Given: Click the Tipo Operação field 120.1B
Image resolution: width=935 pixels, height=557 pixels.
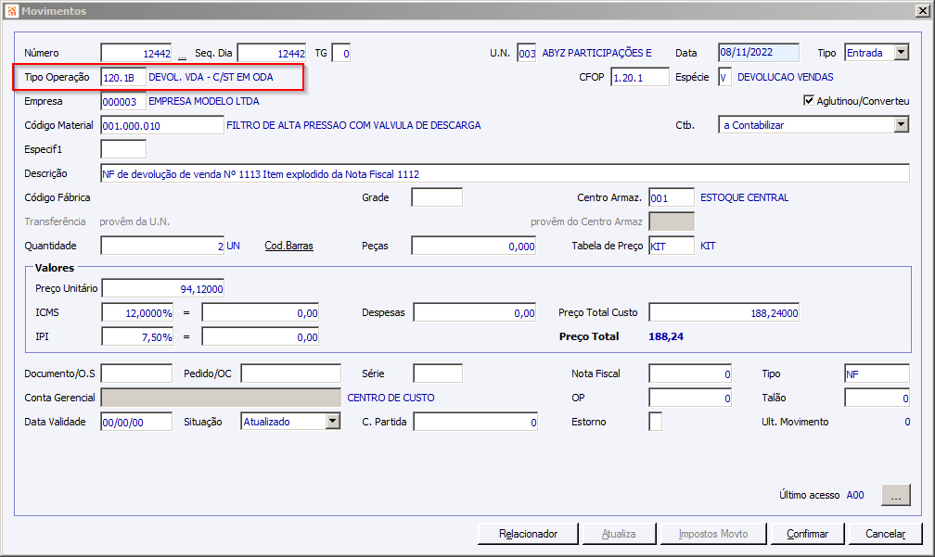Looking at the screenshot, I should point(123,78).
